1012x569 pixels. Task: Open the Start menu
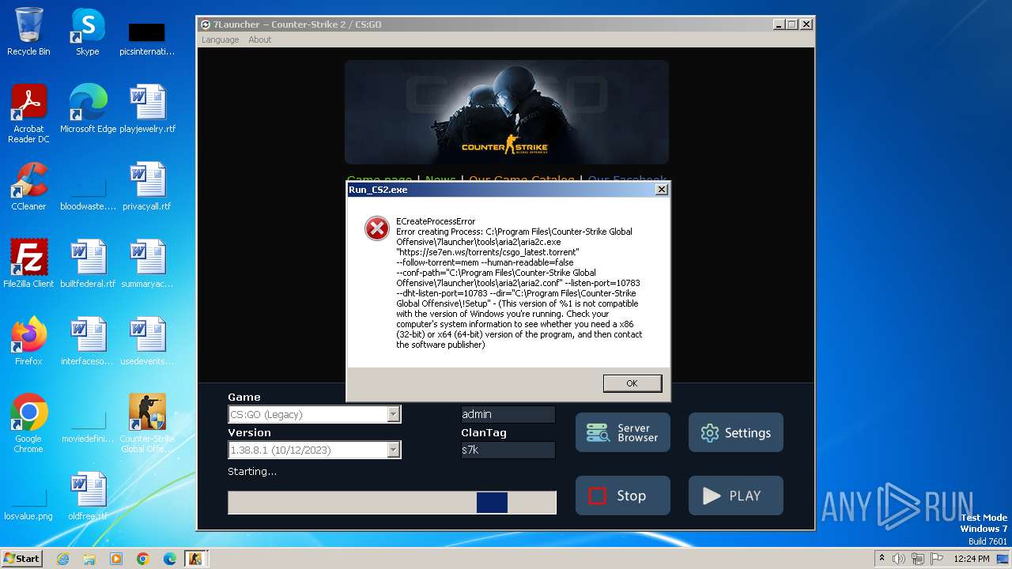(x=22, y=559)
